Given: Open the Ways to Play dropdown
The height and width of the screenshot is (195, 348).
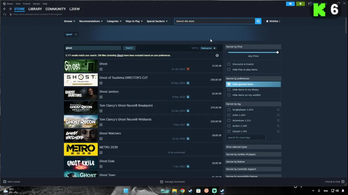Looking at the screenshot, I should (134, 21).
